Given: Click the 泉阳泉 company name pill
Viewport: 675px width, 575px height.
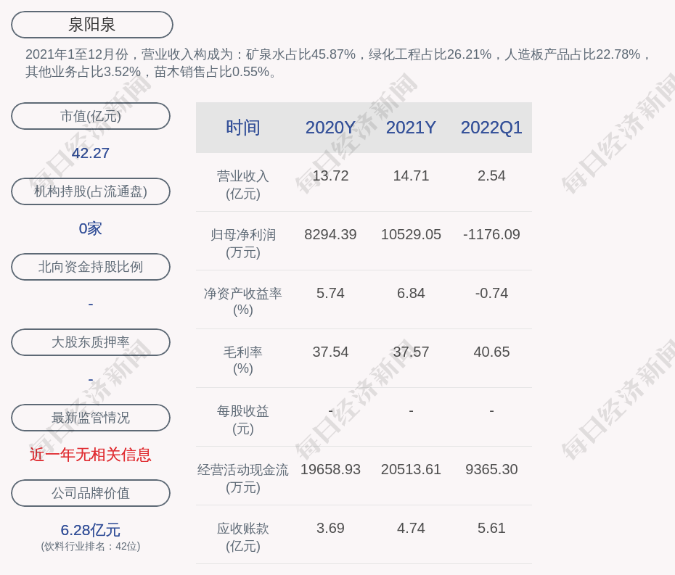Looking at the screenshot, I should [x=92, y=25].
